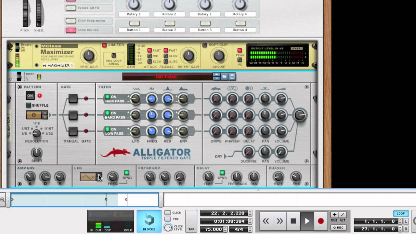Toggle Bypass All FX button
The height and width of the screenshot is (234, 416).
pyautogui.click(x=71, y=8)
